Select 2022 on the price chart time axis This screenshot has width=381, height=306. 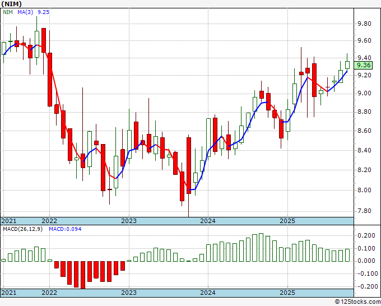tap(49, 221)
